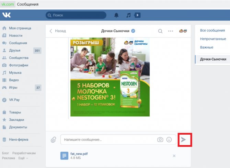The image size is (230, 168).
Task: Open Музыка in sidebar
Action: (x=15, y=72)
